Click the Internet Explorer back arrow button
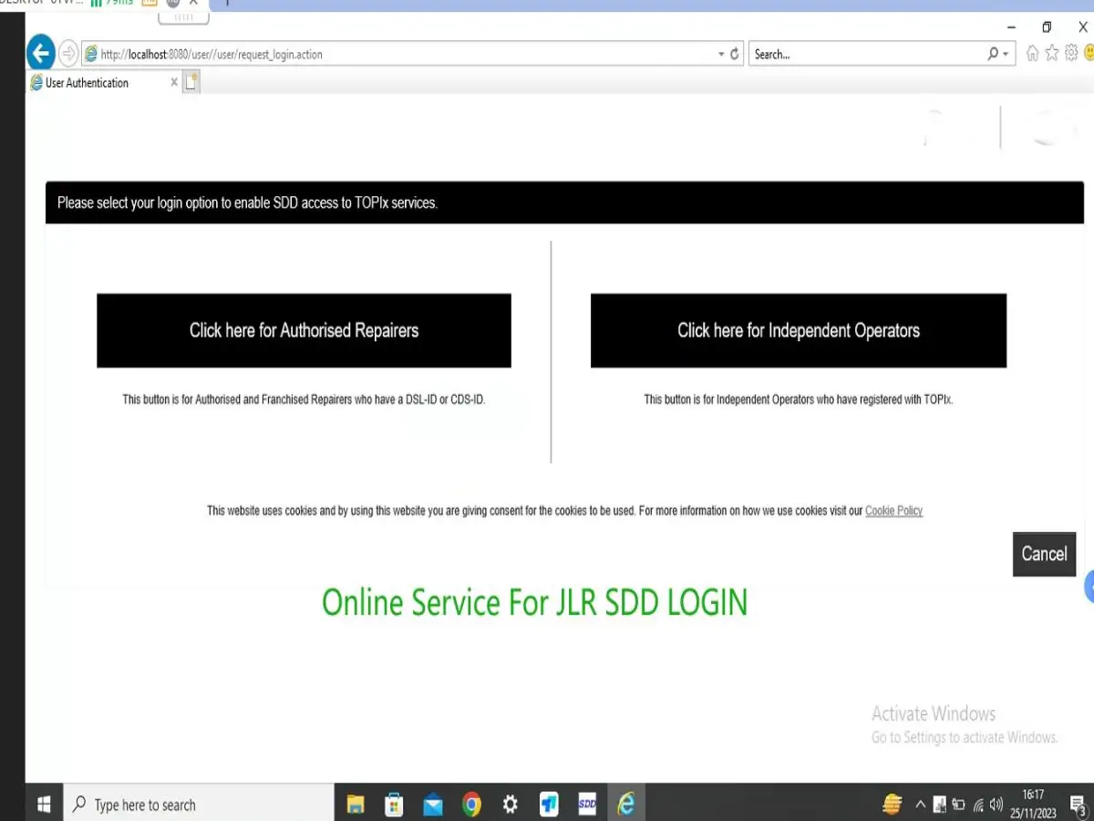The height and width of the screenshot is (821, 1094). [x=40, y=53]
